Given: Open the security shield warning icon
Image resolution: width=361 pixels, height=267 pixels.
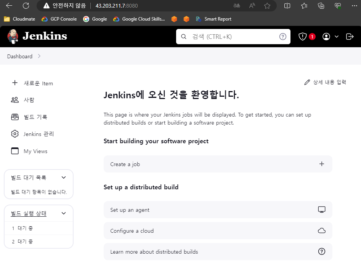Looking at the screenshot, I should (303, 37).
